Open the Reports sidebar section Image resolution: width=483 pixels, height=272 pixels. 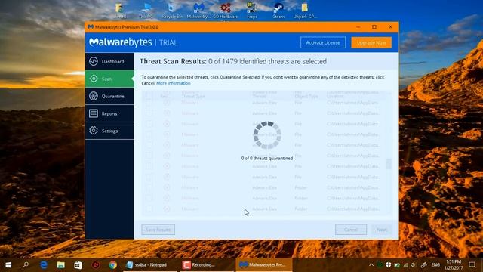(109, 113)
